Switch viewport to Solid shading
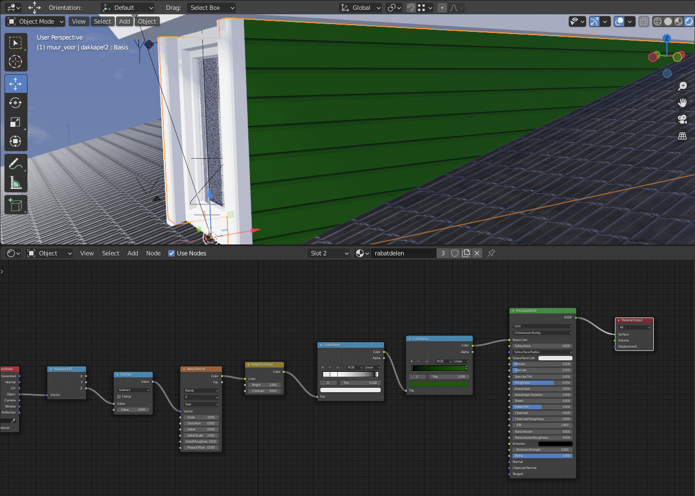The height and width of the screenshot is (496, 695). [x=668, y=21]
